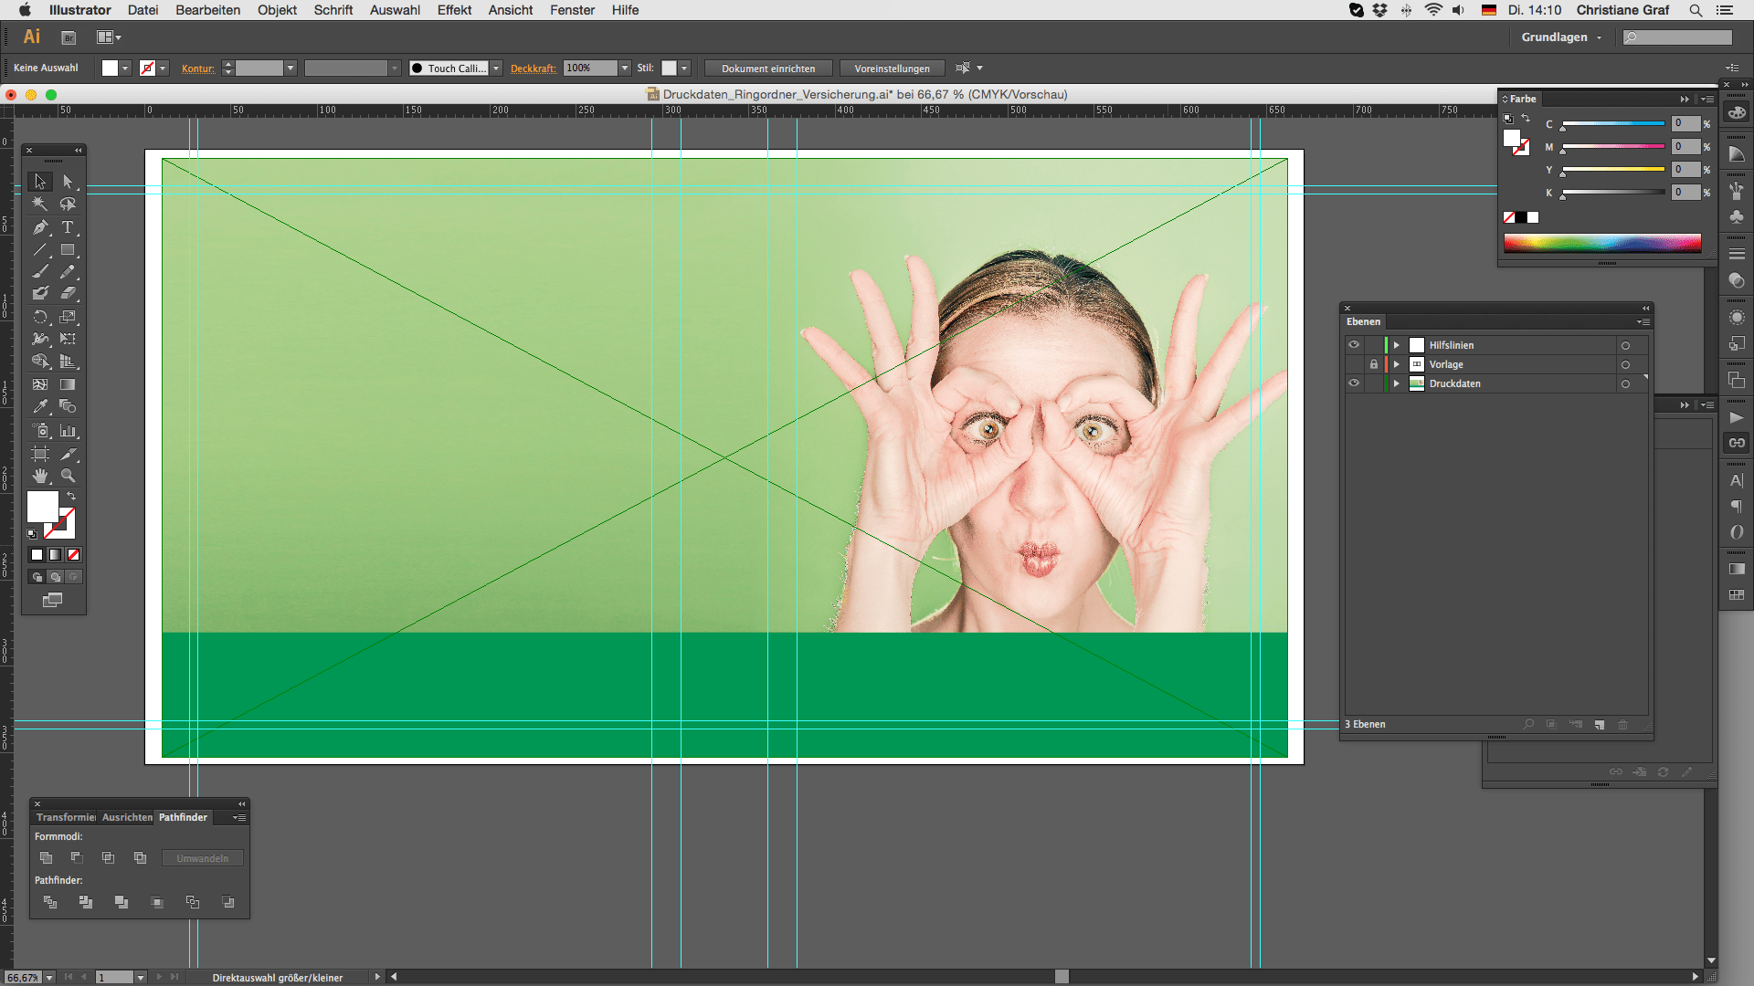Screen dimensions: 1754x986
Task: Unlock the Vorlage layer
Action: coord(1373,364)
